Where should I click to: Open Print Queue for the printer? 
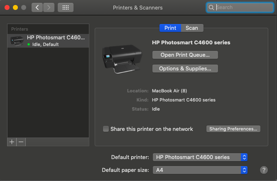[185, 55]
